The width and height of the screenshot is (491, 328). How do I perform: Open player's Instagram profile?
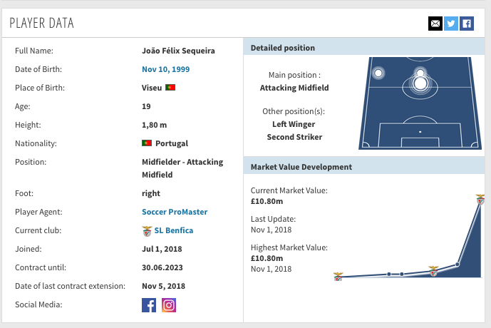(x=169, y=305)
